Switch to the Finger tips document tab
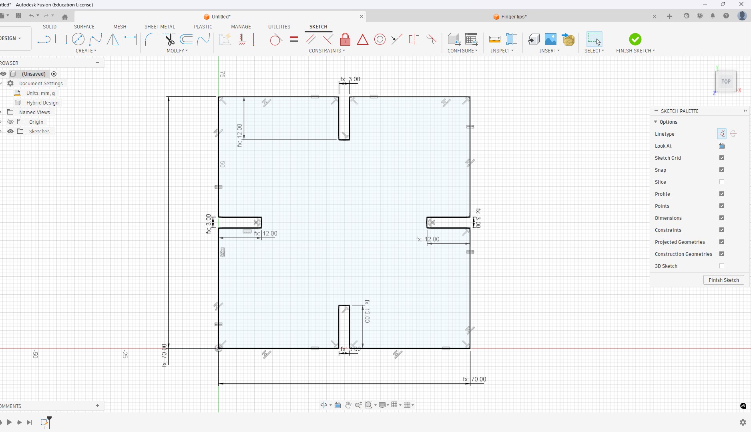Screen dimensions: 751x432 510,16
